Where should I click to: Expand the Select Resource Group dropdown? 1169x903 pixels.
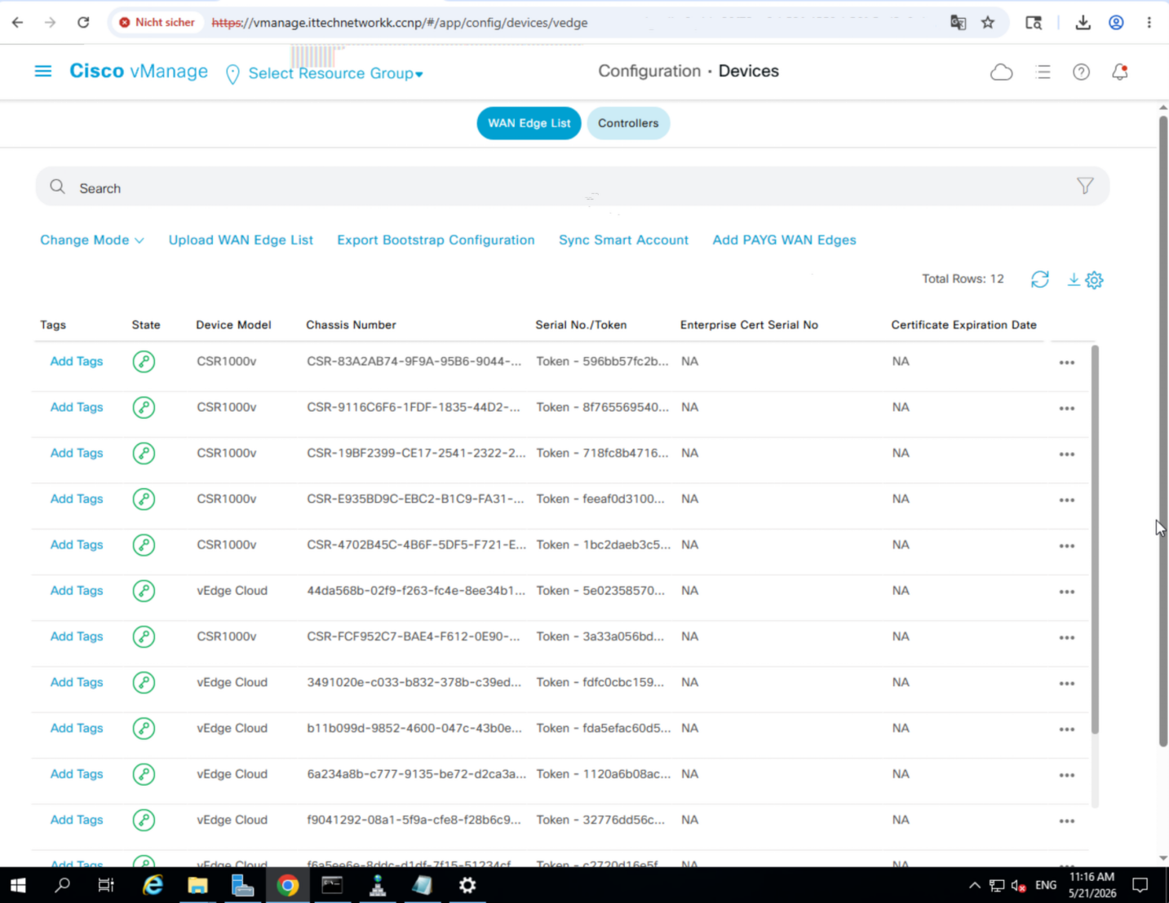pos(335,73)
